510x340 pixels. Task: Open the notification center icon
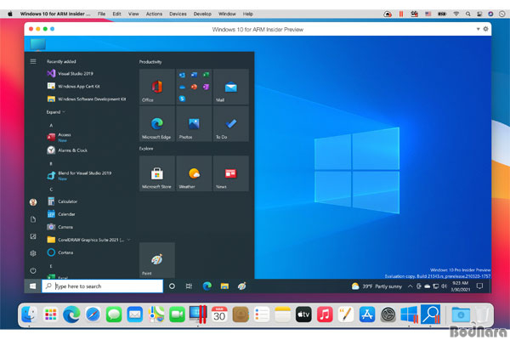pyautogui.click(x=479, y=286)
